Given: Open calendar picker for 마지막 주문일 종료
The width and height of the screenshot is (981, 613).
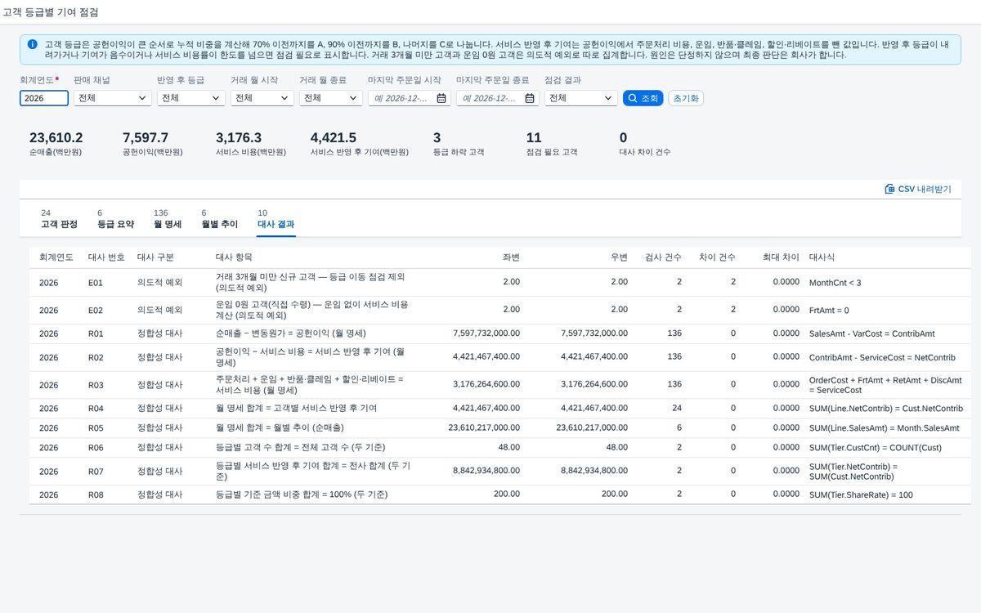Looking at the screenshot, I should 530,98.
